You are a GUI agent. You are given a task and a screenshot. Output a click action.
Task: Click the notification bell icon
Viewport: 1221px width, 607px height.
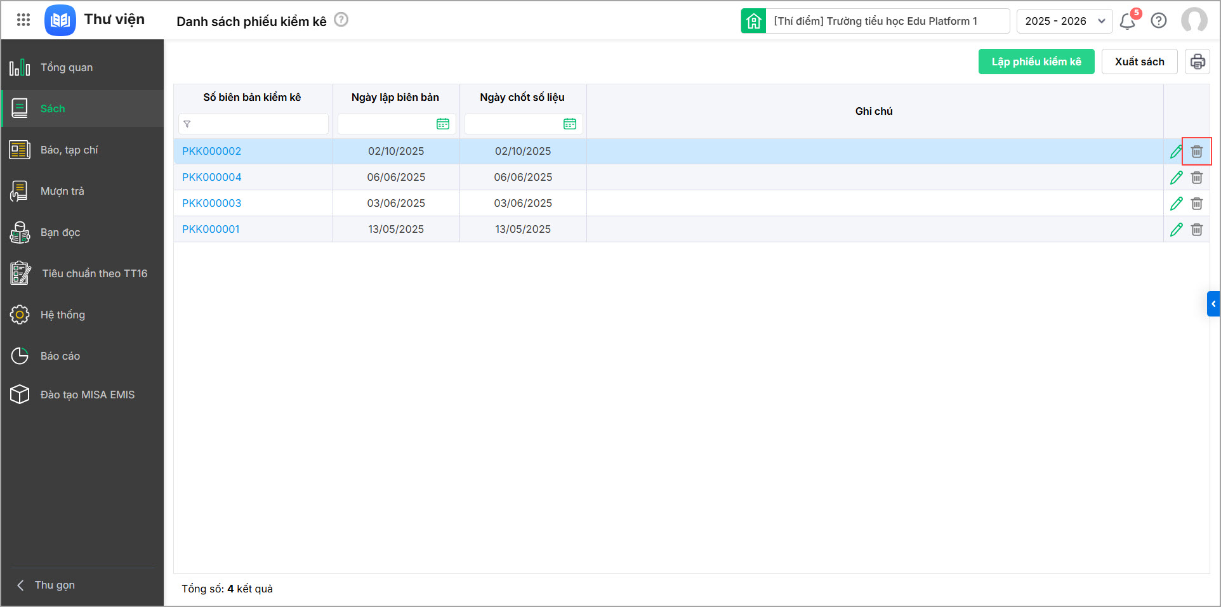(x=1127, y=22)
